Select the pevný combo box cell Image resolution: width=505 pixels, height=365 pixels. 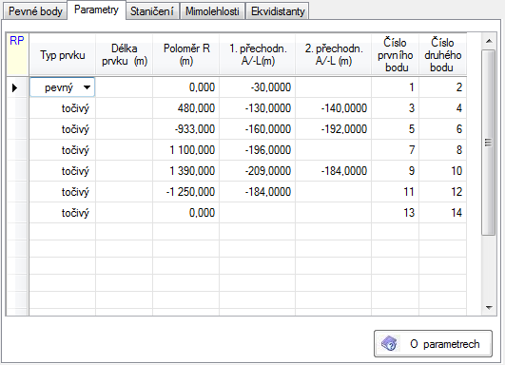pyautogui.click(x=62, y=87)
